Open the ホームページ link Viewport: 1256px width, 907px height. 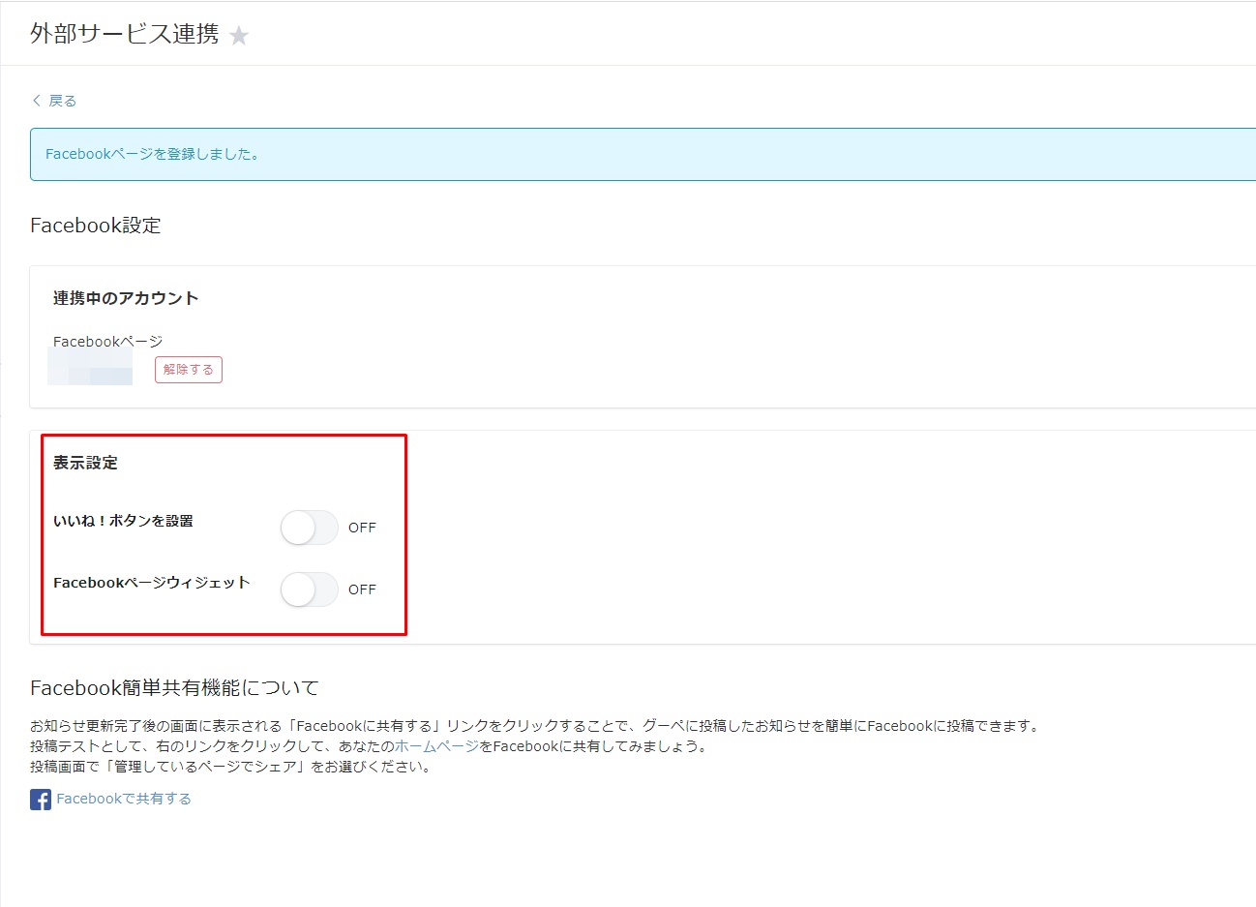tap(436, 746)
